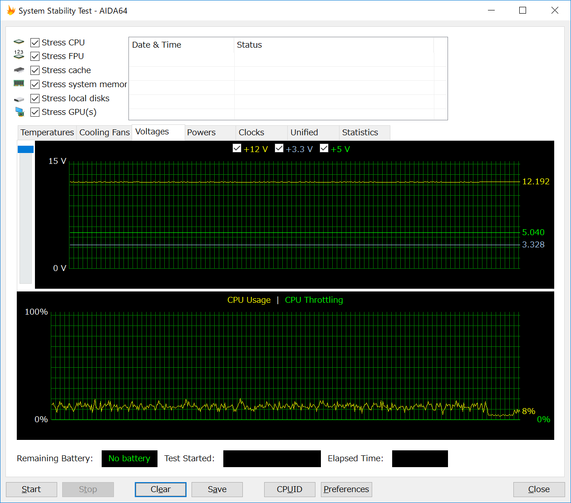Toggle the +5 V graph checkbox
Screen dimensions: 571x503
pos(324,148)
